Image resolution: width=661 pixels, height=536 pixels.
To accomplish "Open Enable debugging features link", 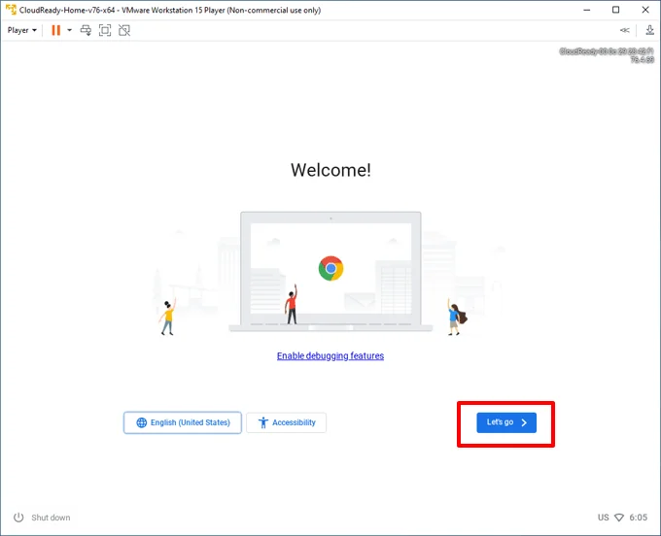I will (x=330, y=355).
